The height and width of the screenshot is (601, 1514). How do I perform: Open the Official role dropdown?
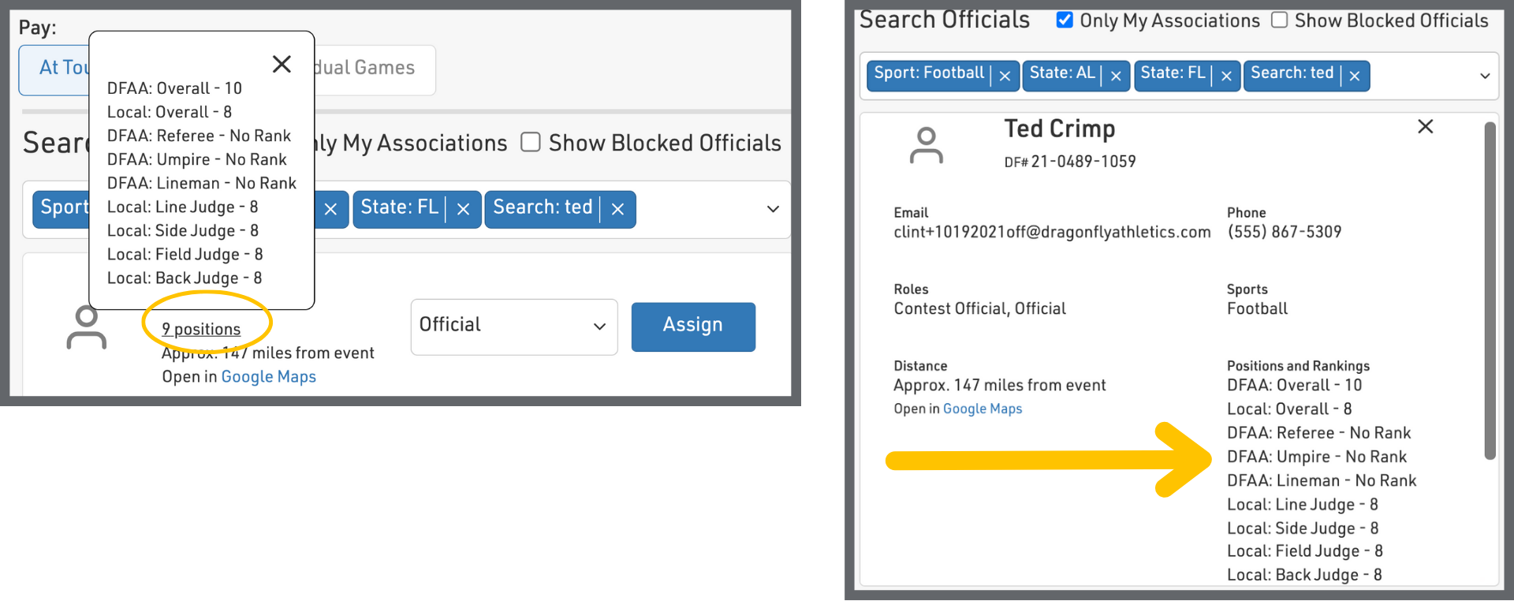513,326
